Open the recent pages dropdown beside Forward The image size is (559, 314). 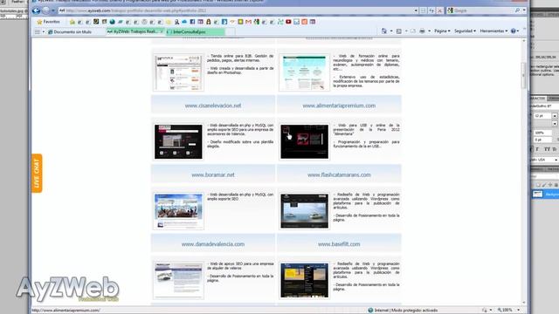point(53,11)
